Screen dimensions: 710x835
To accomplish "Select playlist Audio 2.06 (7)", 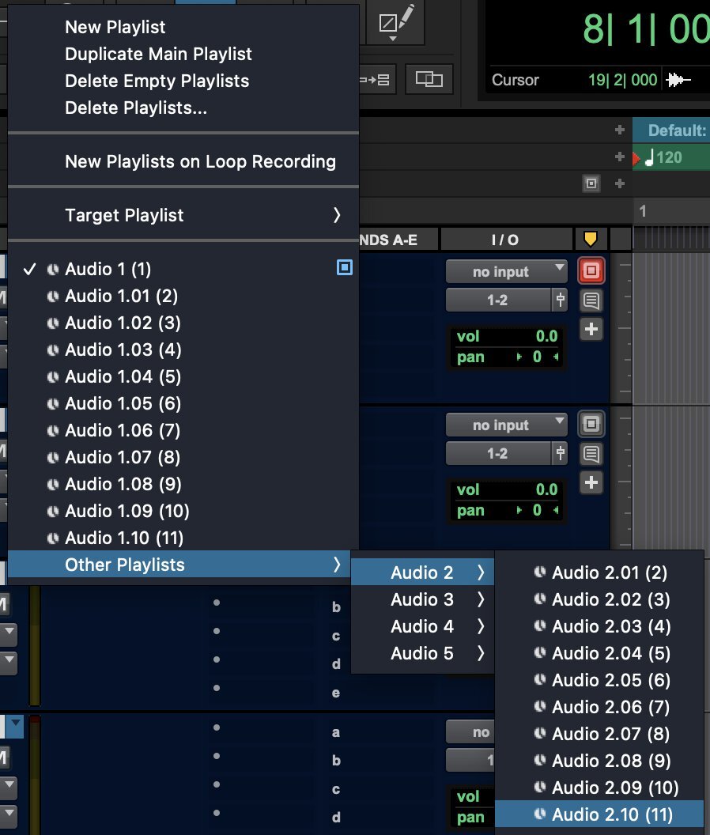I will tap(600, 707).
